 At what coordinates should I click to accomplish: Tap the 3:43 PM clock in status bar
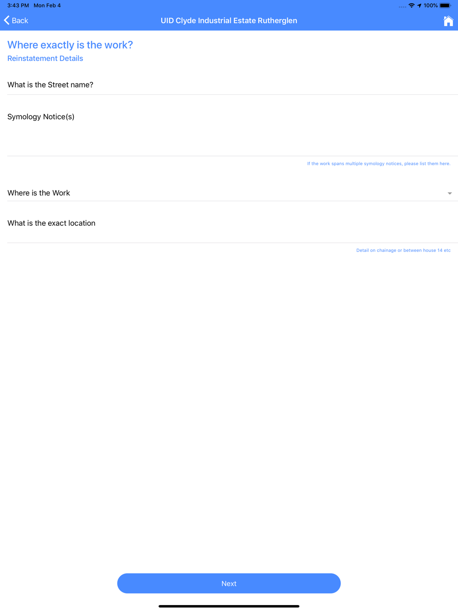18,5
